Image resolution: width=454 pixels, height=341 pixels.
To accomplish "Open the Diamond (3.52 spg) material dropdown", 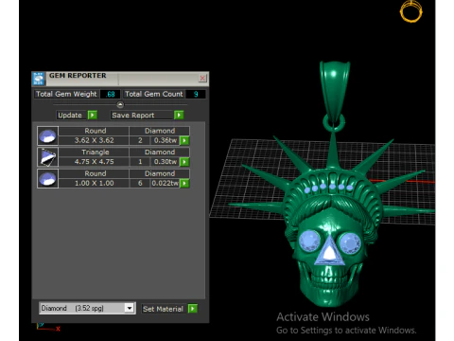I will [x=87, y=308].
